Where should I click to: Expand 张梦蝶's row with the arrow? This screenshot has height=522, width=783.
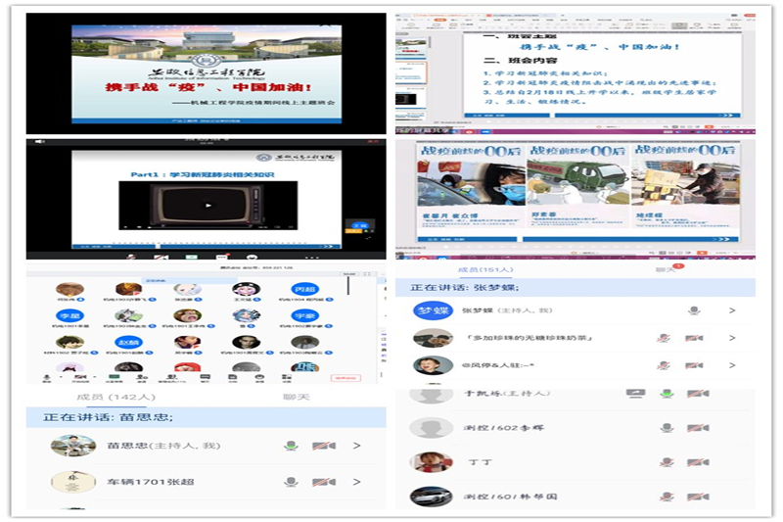[731, 310]
